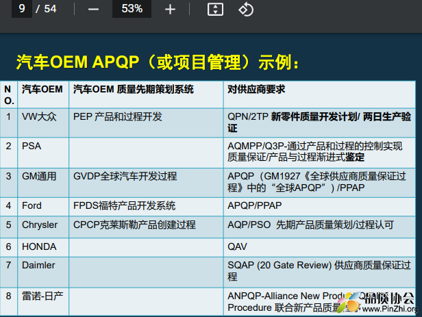Click the fit to page icon
The height and width of the screenshot is (317, 422).
click(x=215, y=10)
